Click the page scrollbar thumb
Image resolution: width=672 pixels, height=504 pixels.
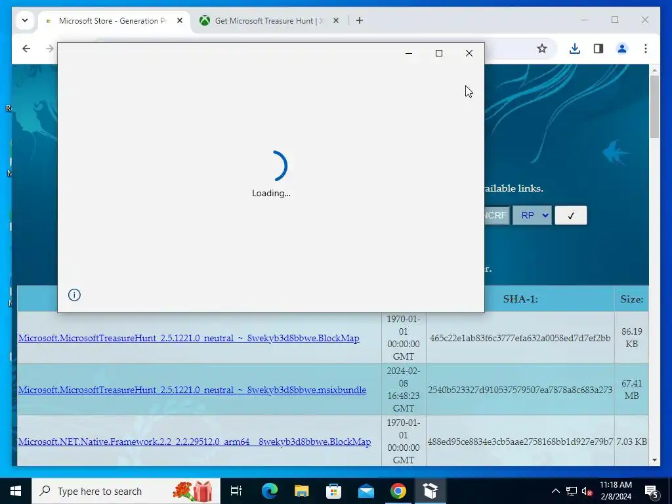click(654, 107)
